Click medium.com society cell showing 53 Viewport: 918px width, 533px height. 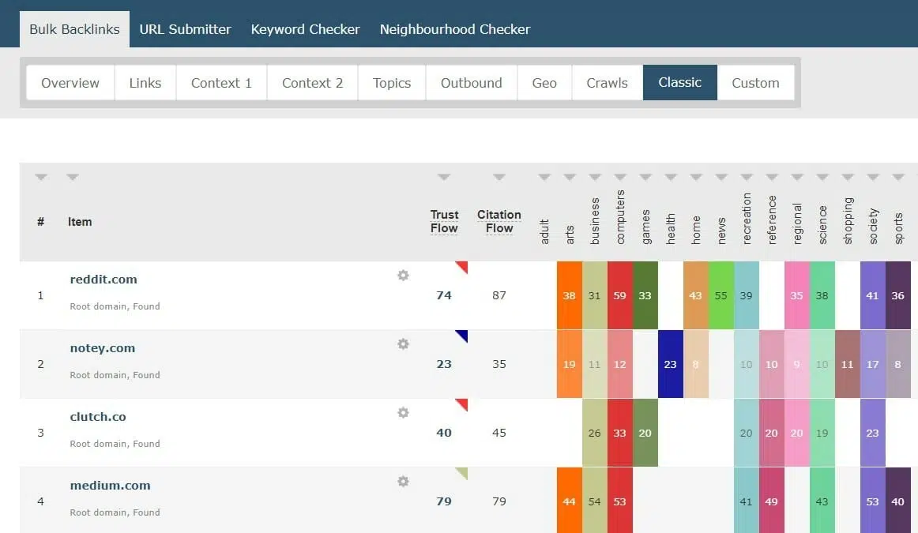(872, 501)
